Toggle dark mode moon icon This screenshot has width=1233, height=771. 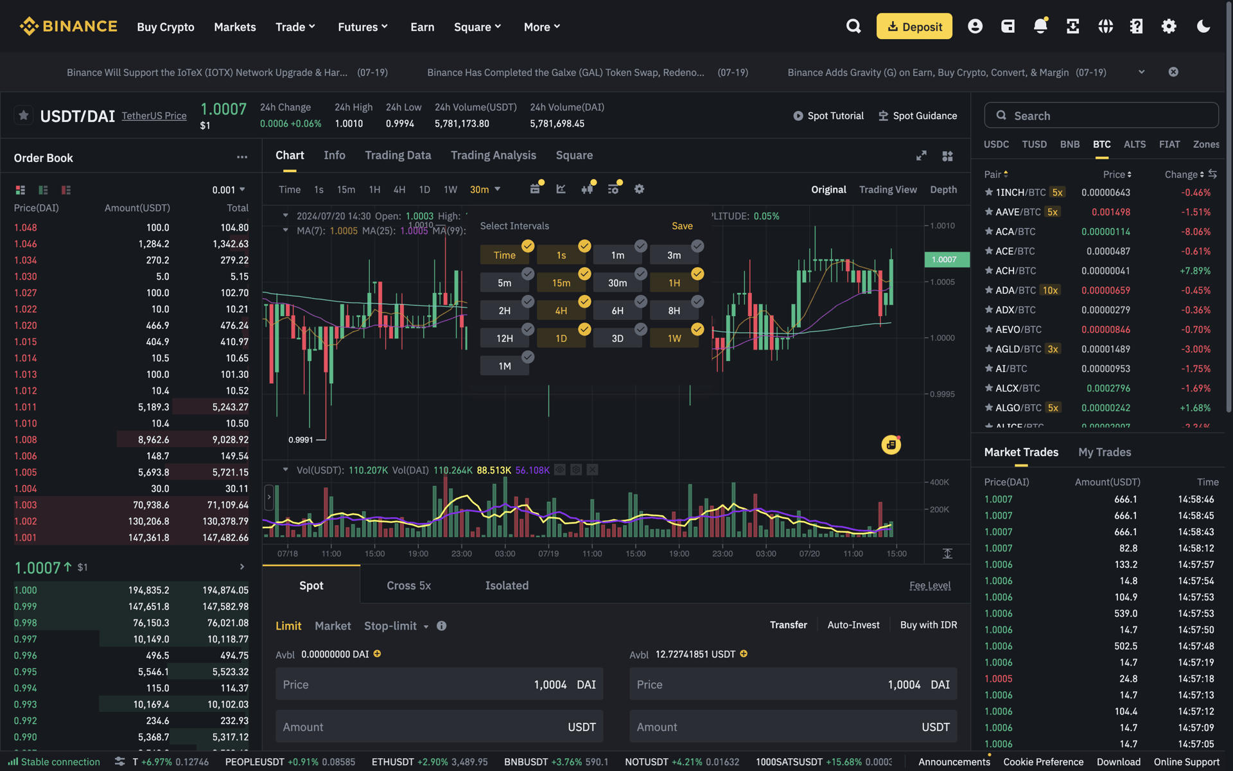click(x=1203, y=26)
